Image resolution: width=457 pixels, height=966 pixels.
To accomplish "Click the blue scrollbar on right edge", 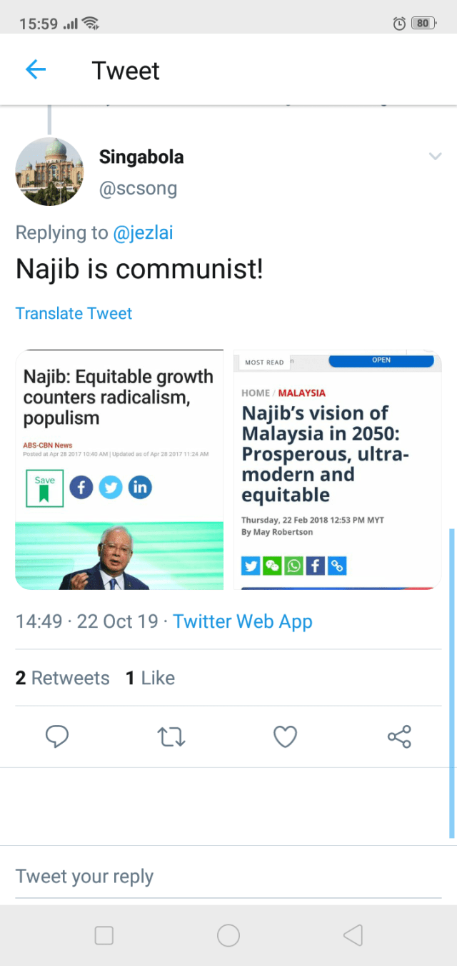I will [451, 683].
